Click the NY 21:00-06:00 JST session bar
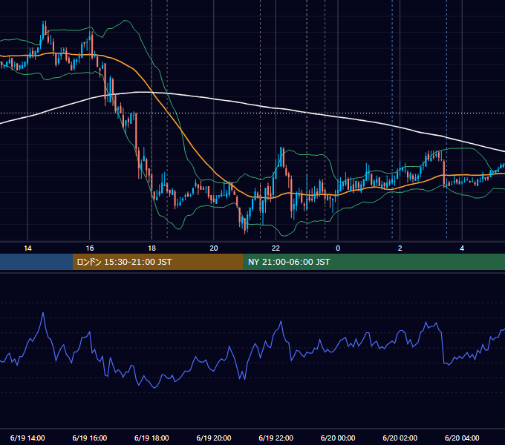The height and width of the screenshot is (445, 505). (374, 262)
